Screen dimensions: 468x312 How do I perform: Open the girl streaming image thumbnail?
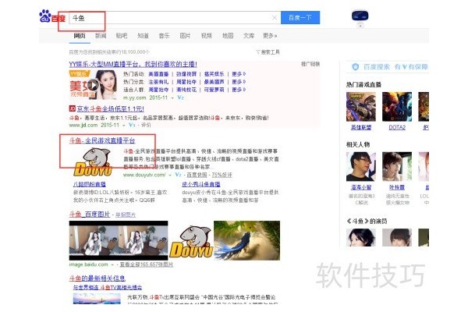tap(119, 241)
